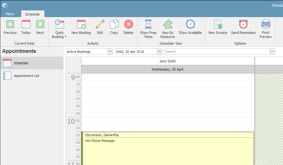
Task: Select the 9:30 time slot
Action: click(x=168, y=99)
